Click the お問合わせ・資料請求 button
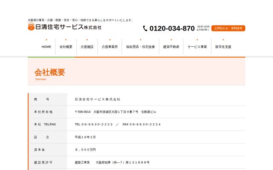 (228, 28)
